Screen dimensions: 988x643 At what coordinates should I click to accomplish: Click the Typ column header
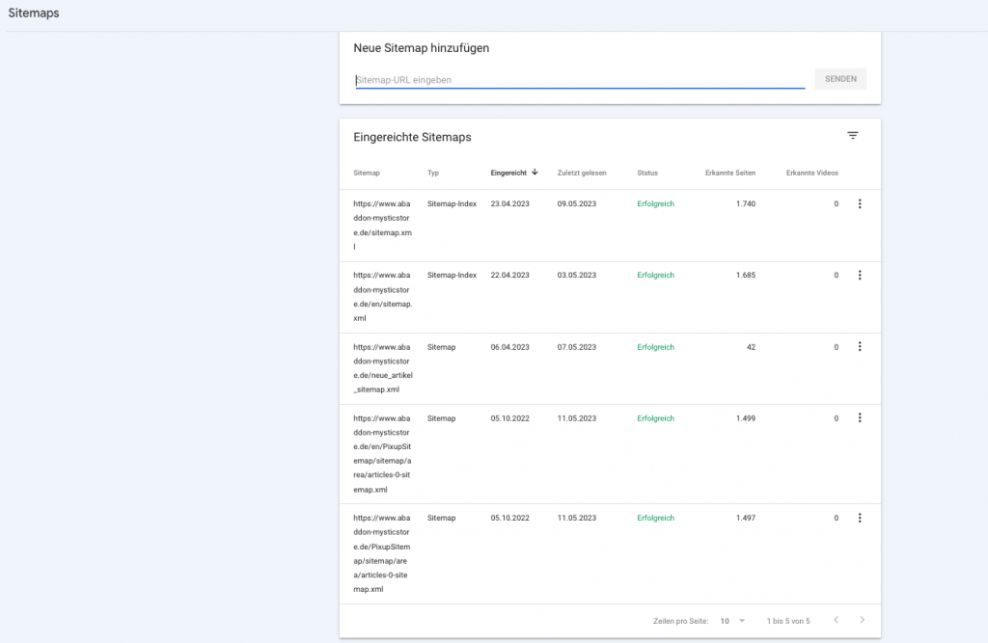tap(433, 174)
